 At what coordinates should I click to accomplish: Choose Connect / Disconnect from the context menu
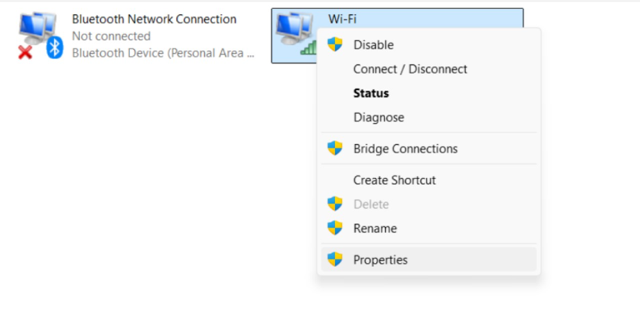410,69
